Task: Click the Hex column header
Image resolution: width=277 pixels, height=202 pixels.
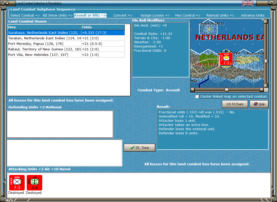Action: click(x=44, y=27)
